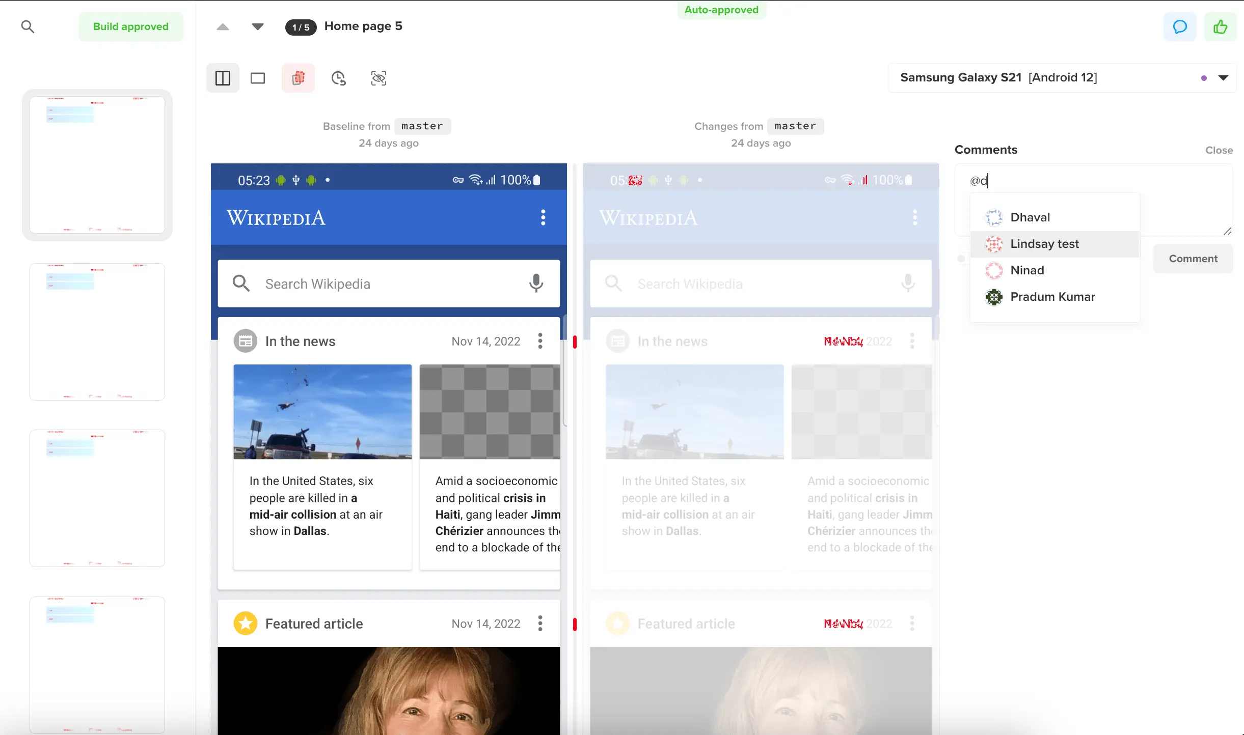Click Build approved status badge
Viewport: 1244px width, 735px height.
[130, 26]
